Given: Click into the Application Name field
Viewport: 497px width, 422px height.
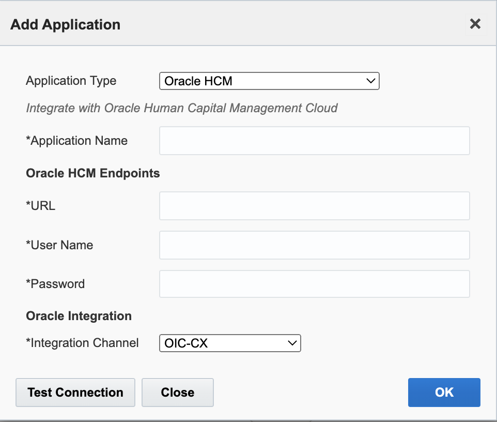Looking at the screenshot, I should pos(314,141).
